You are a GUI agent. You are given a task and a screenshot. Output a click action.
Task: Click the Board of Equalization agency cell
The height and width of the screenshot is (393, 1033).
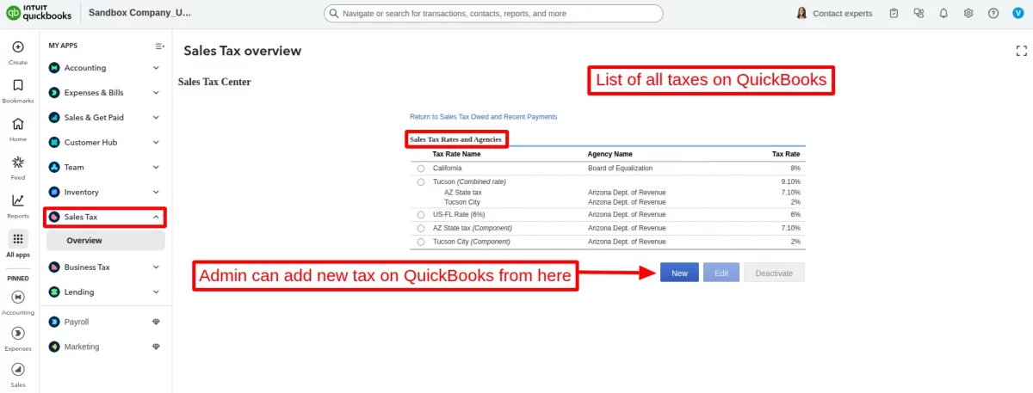620,169
